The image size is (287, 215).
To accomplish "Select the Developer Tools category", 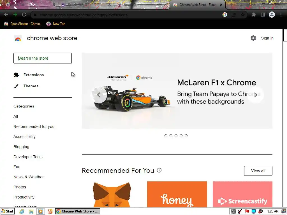I will pos(28,157).
